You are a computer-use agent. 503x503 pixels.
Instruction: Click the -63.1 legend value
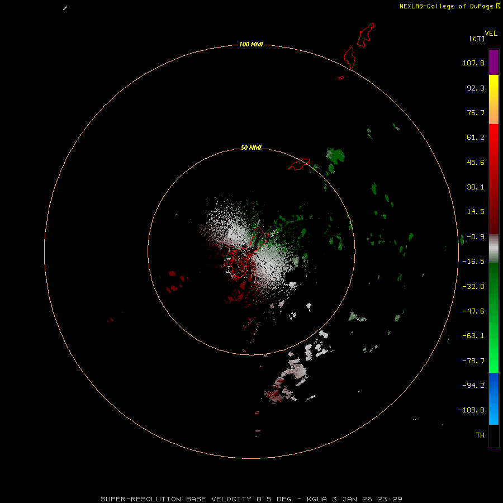point(473,336)
